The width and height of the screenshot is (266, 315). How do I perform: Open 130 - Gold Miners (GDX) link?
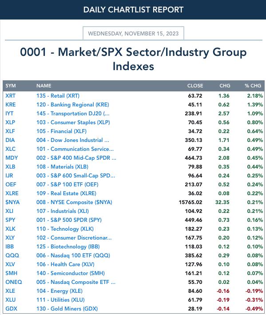pos(67,309)
